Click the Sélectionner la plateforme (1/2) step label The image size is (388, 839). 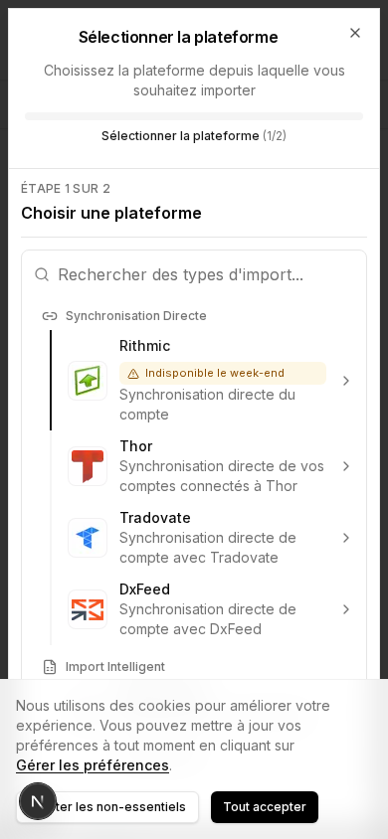pos(194,136)
